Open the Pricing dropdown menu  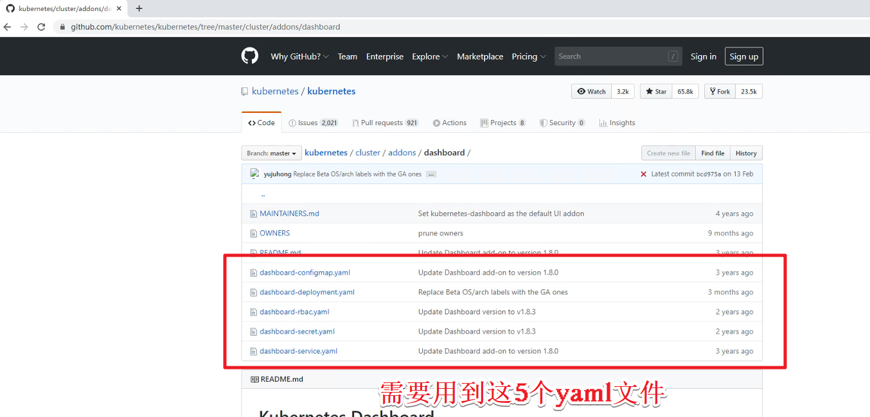[529, 56]
